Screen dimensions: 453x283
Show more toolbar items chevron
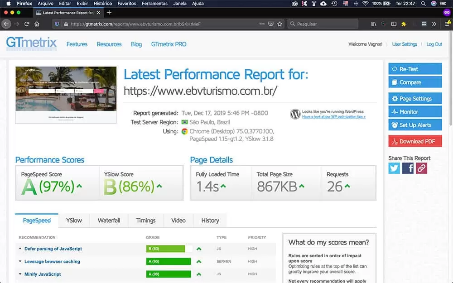pos(434,24)
